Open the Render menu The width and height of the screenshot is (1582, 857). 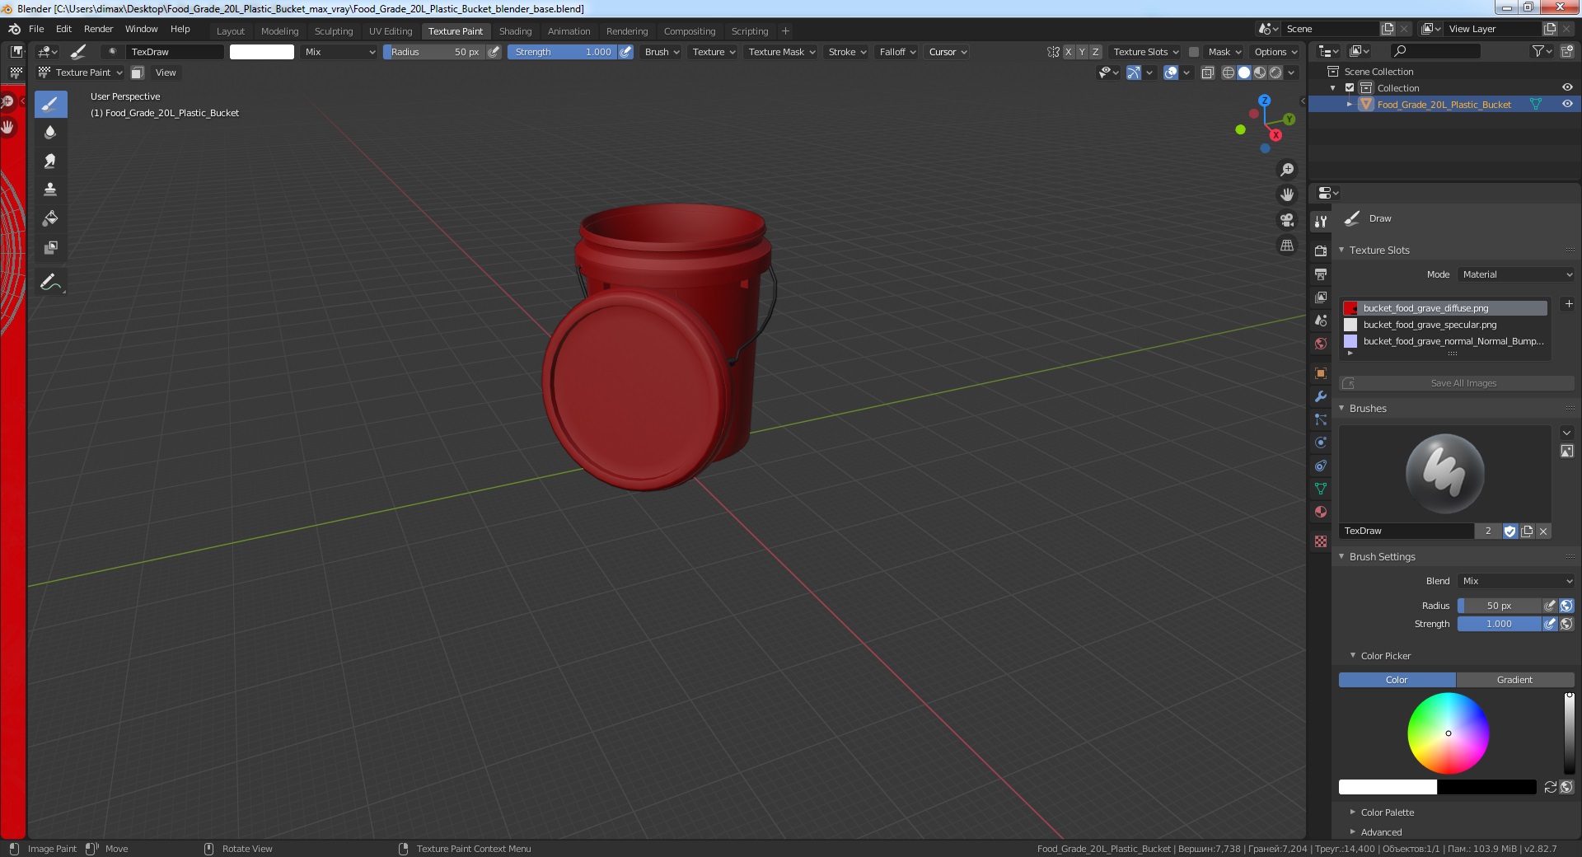(x=98, y=29)
